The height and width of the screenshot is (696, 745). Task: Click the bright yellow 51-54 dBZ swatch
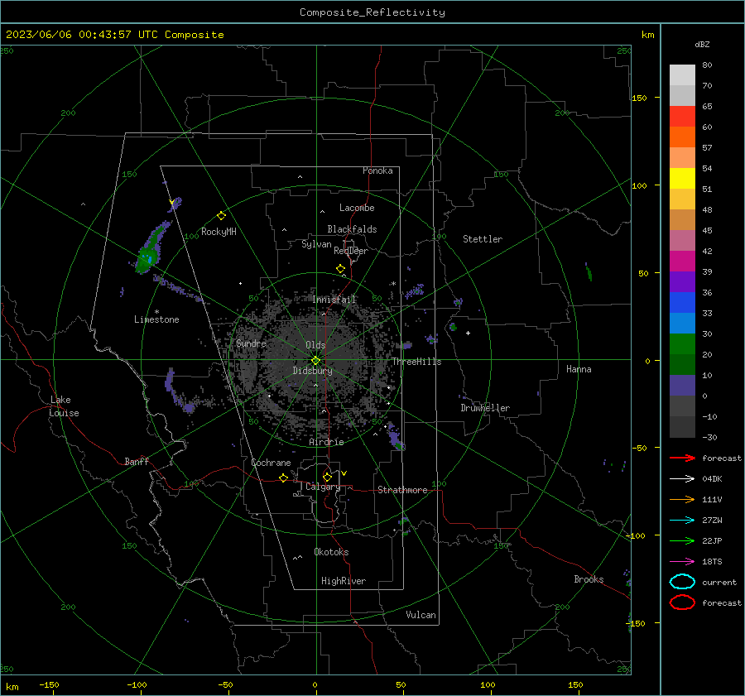(682, 178)
